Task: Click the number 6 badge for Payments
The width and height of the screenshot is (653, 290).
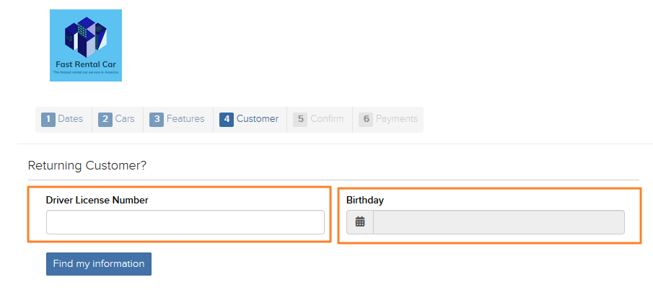Action: (366, 120)
